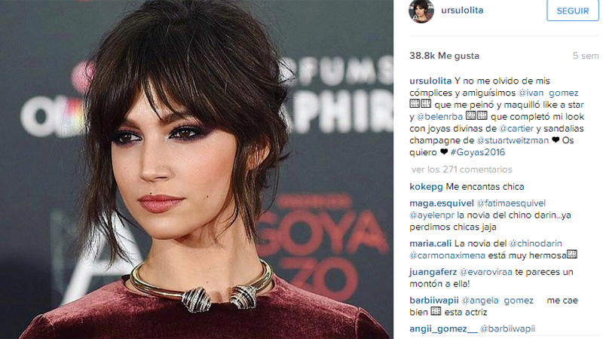Click the SEGUIR follow button
This screenshot has width=603, height=339.
point(573,11)
